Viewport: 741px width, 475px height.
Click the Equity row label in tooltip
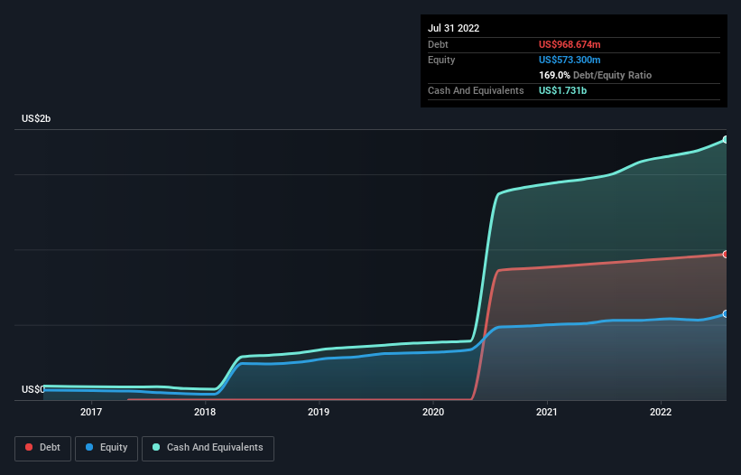coord(441,60)
